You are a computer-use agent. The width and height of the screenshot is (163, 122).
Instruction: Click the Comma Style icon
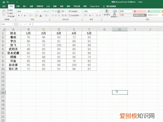tap(93, 16)
